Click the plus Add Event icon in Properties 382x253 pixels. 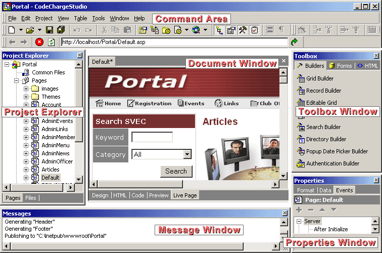299,209
